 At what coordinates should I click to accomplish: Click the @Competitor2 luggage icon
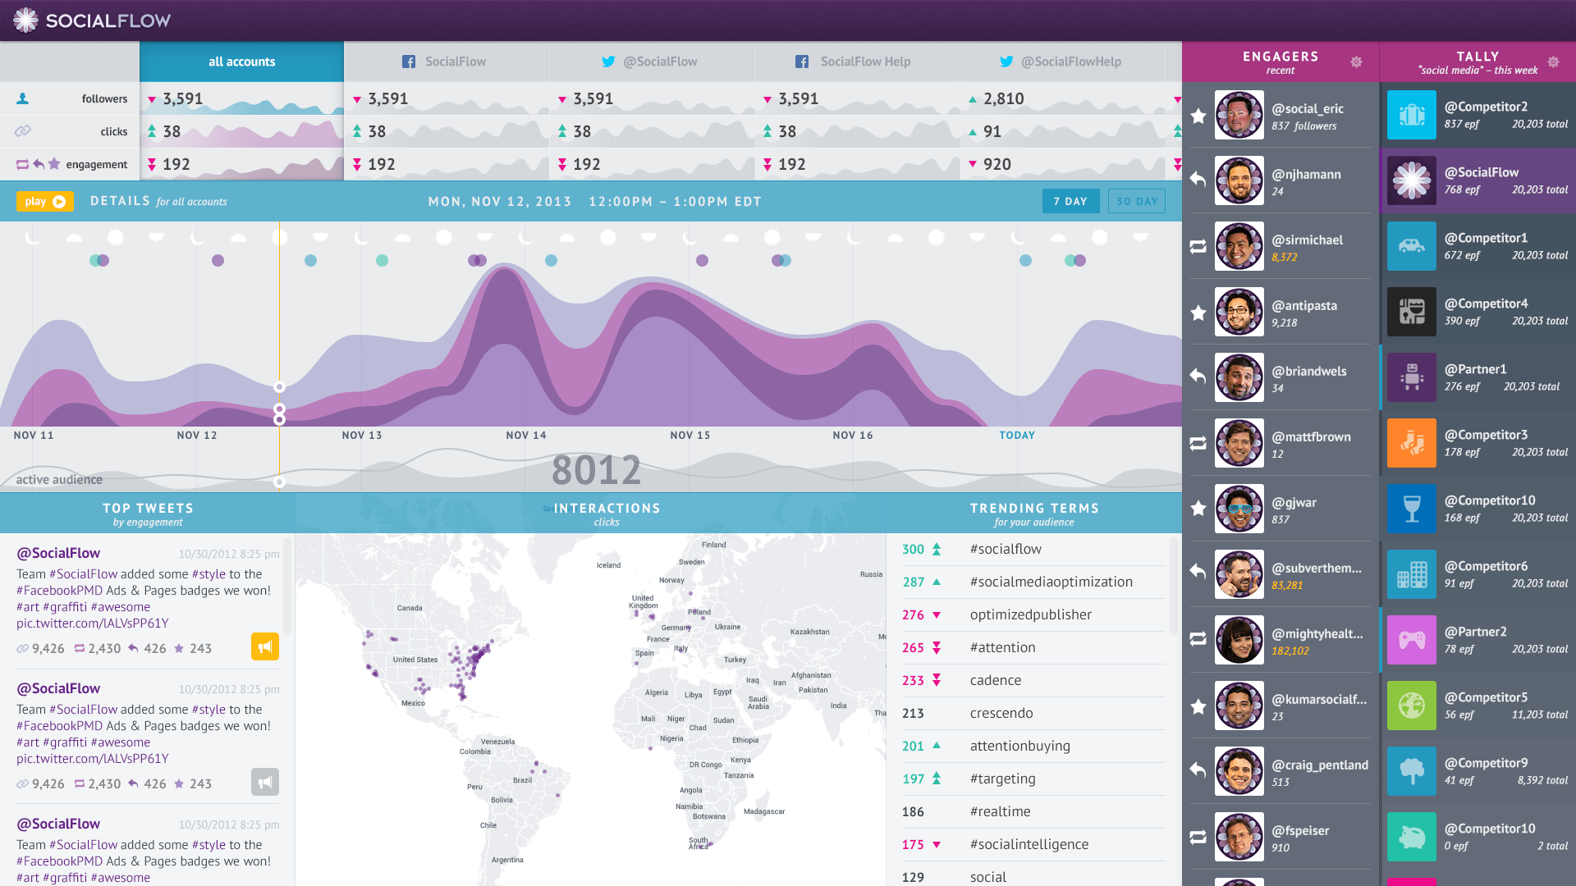(x=1412, y=115)
